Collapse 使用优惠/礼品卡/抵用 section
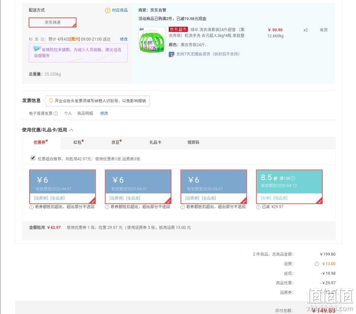The height and width of the screenshot is (314, 356). coord(71,130)
